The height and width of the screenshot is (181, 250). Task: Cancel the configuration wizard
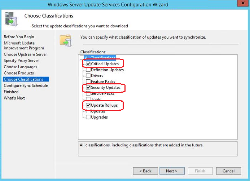pyautogui.click(x=228, y=171)
